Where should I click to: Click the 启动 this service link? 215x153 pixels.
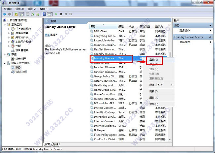point(47,35)
